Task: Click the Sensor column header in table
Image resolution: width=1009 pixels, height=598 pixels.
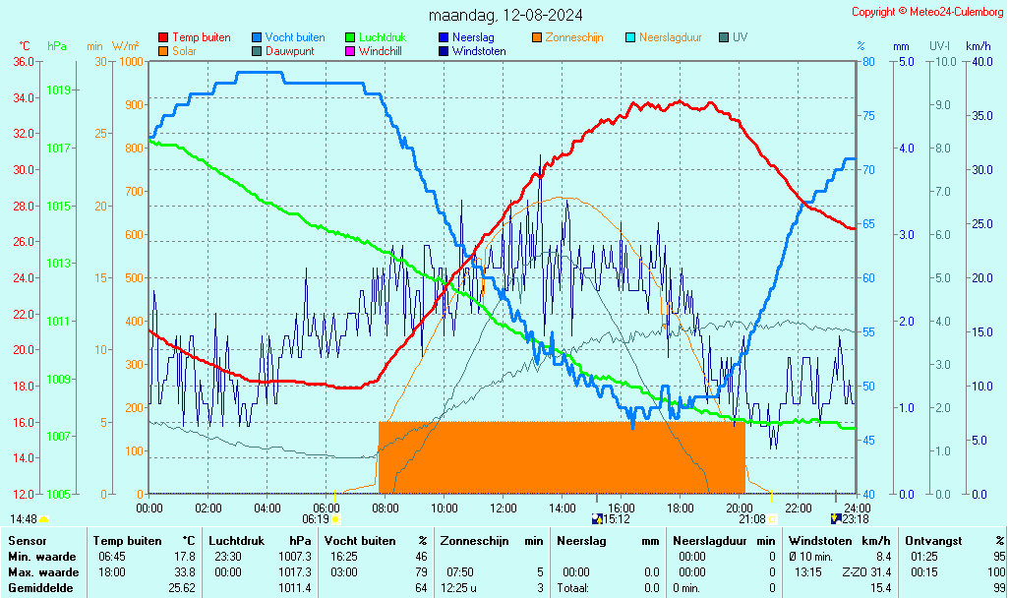Action: coord(27,541)
